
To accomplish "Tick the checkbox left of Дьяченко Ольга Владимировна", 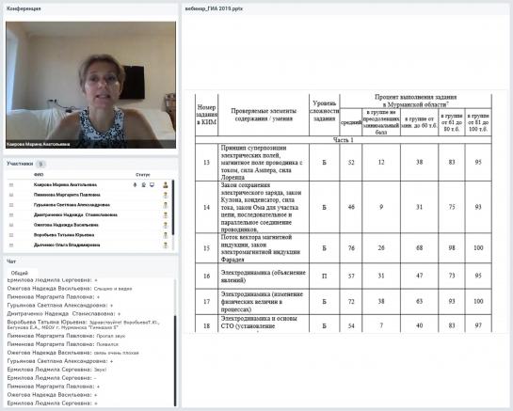I will (x=11, y=245).
